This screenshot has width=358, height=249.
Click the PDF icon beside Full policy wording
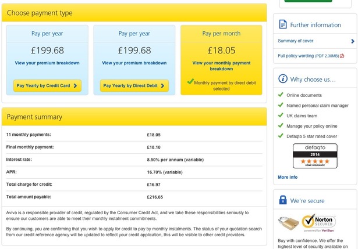[342, 56]
